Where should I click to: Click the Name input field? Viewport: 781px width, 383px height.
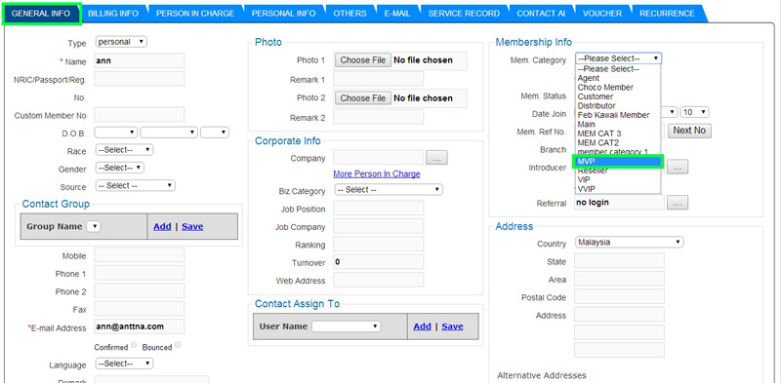pos(140,61)
